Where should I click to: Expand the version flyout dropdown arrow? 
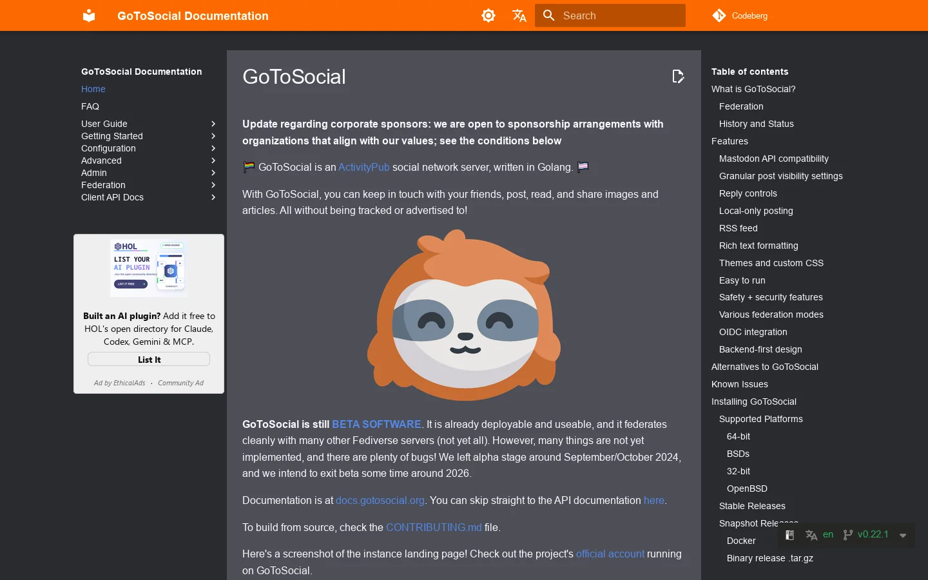coord(903,536)
